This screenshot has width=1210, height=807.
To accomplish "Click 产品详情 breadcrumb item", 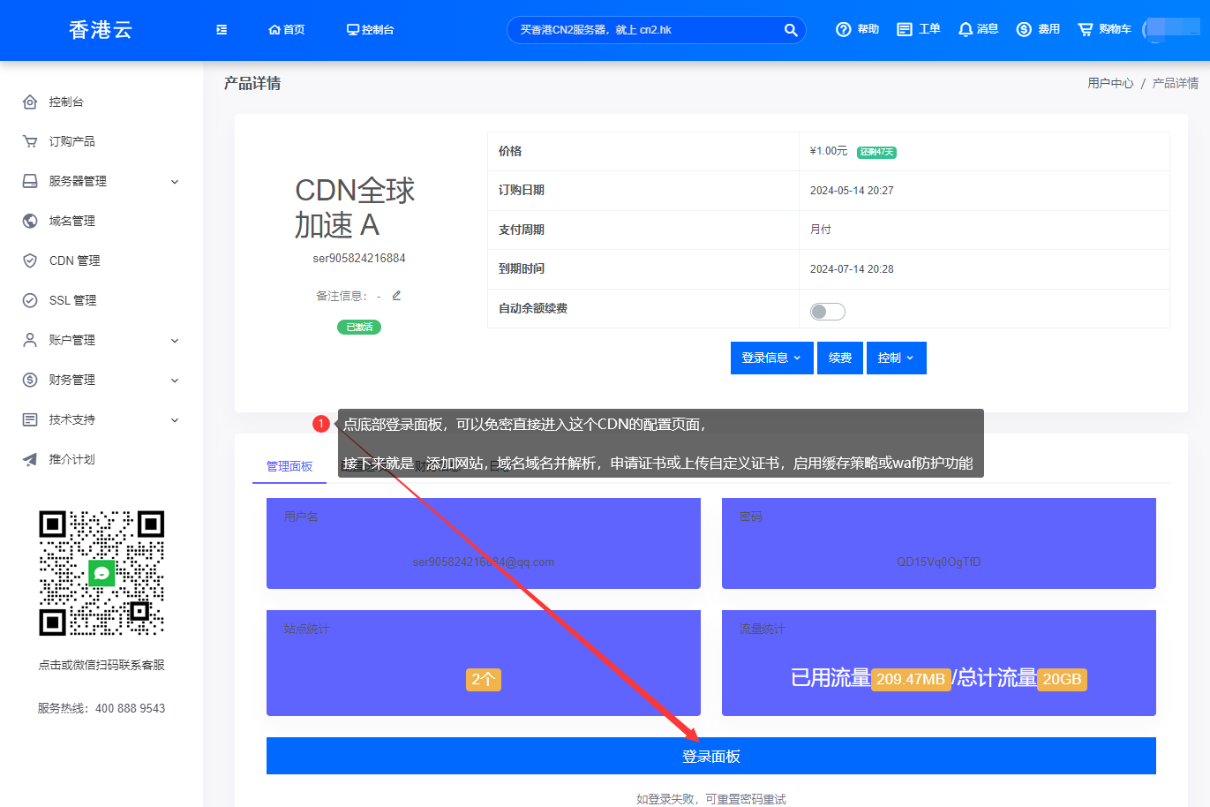I will click(1176, 83).
